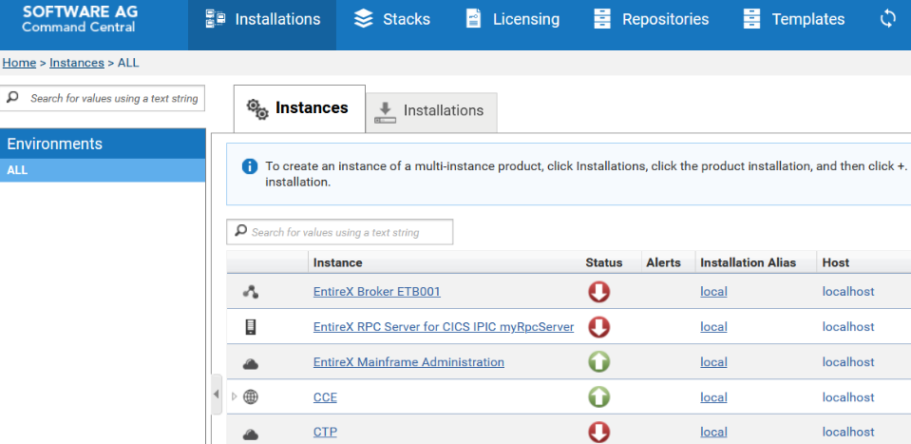Click the red stopped status of EntireX RPC Server
Image resolution: width=911 pixels, height=444 pixels.
click(x=598, y=327)
